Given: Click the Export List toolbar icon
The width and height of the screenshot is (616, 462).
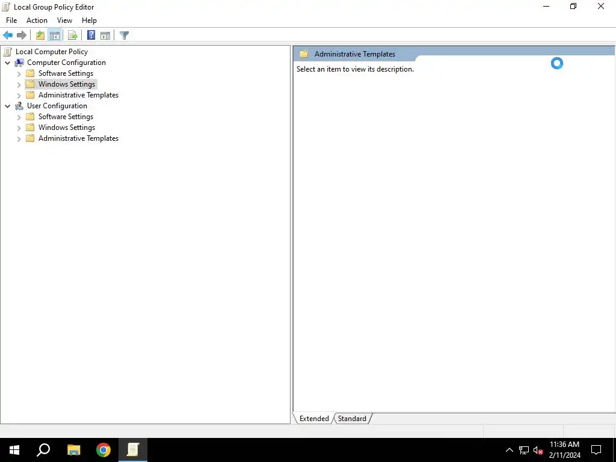Looking at the screenshot, I should click(73, 35).
